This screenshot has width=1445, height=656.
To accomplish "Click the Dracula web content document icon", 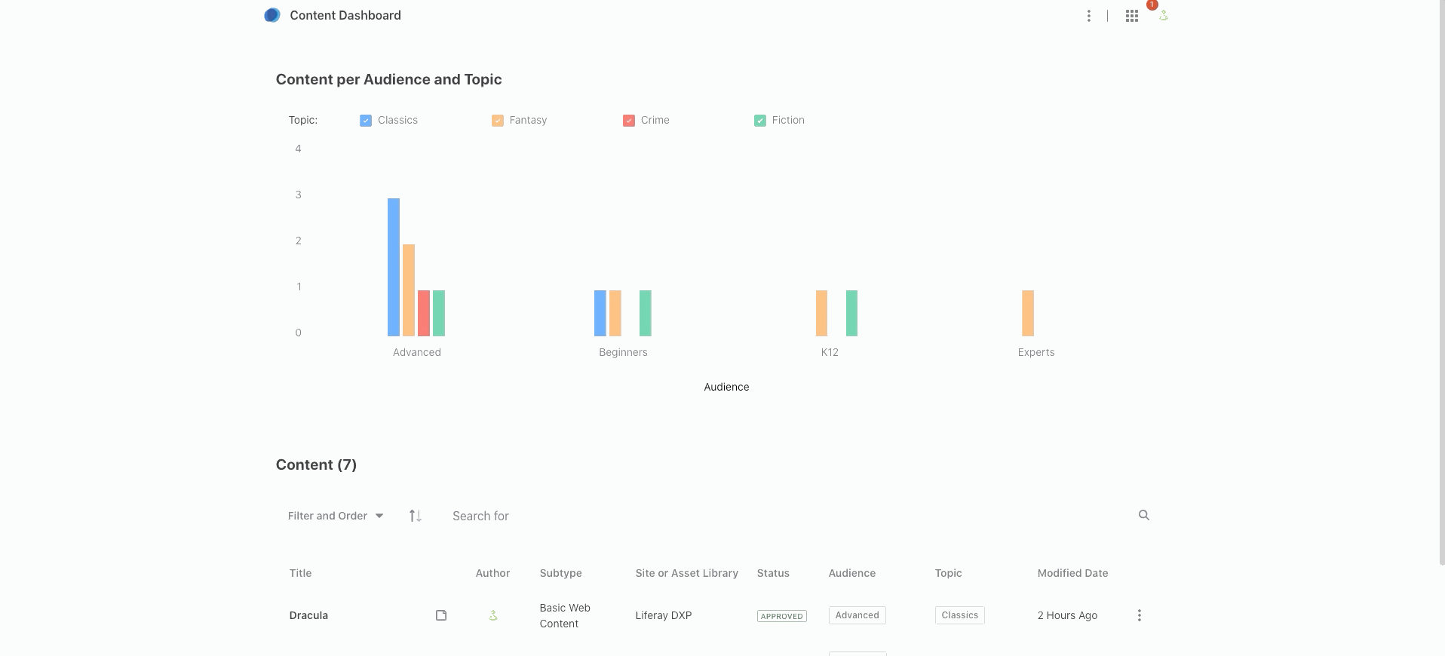I will click(441, 615).
